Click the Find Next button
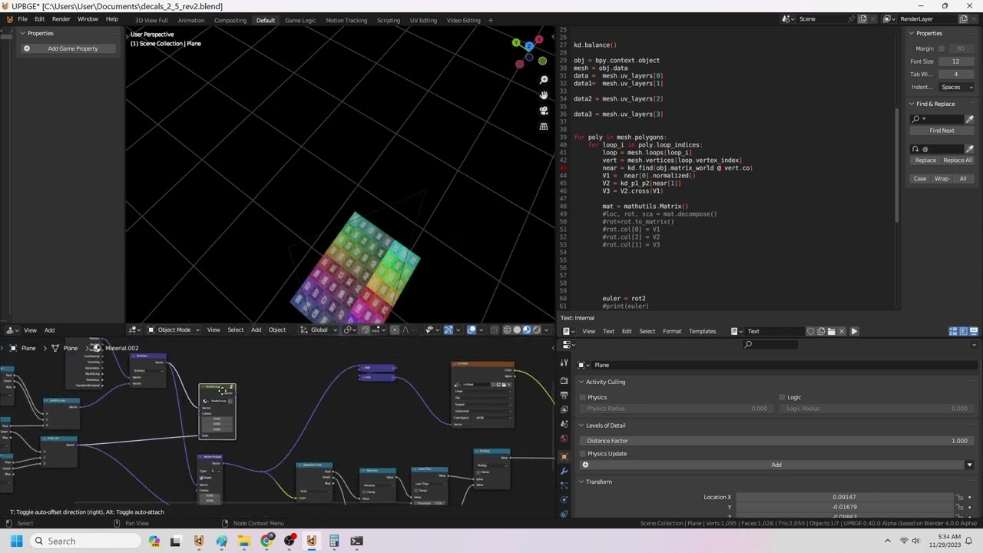983x553 pixels. click(x=942, y=131)
